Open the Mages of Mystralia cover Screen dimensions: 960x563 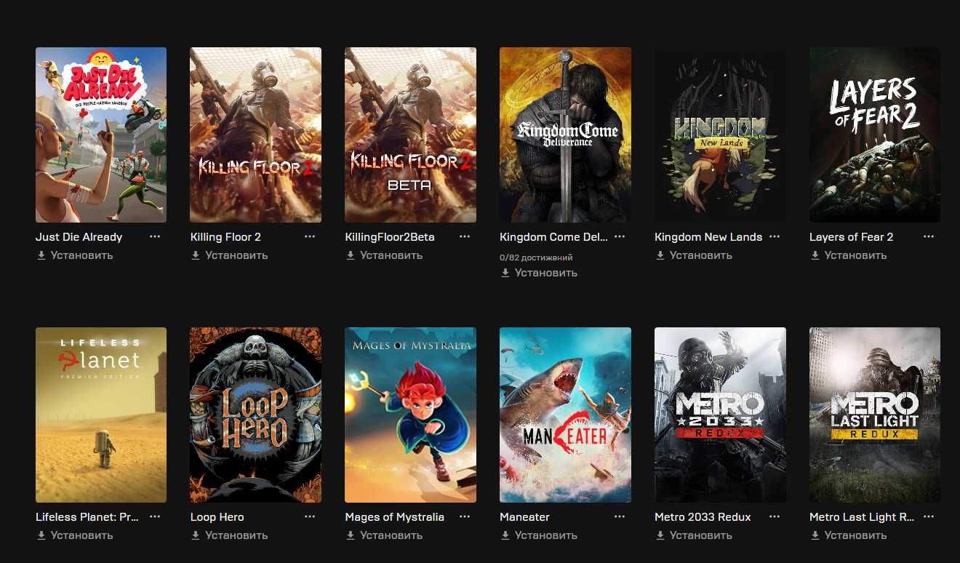click(x=410, y=415)
